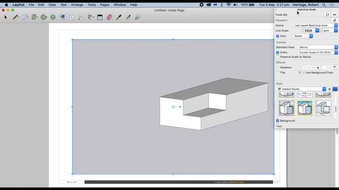Image resolution: width=339 pixels, height=190 pixels.
Task: Open the volume control in menu bar
Action: pyautogui.click(x=235, y=5)
